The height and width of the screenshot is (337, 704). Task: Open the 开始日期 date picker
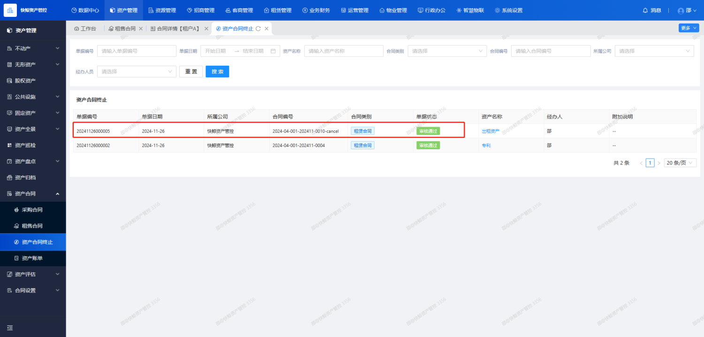coord(216,51)
